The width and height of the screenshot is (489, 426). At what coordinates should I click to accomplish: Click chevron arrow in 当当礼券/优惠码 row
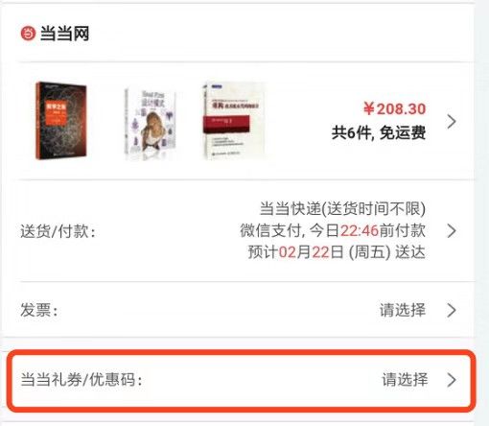click(x=452, y=380)
